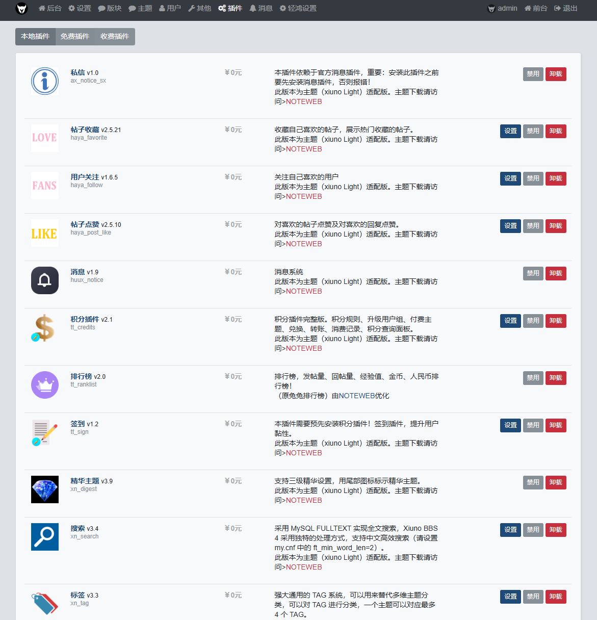Open the NOTEWEB link in 消息 description
This screenshot has width=597, height=620.
[304, 292]
